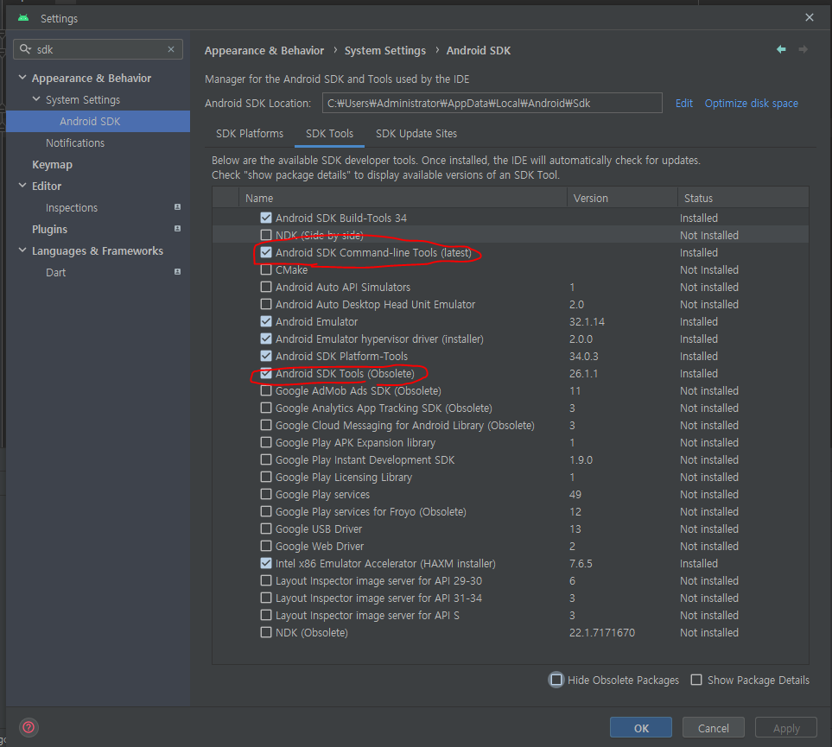The image size is (832, 747).
Task: Click Edit SDK location link
Action: (684, 103)
